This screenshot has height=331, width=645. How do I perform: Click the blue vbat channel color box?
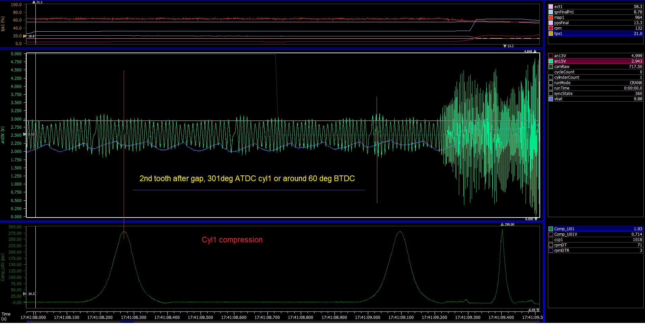click(551, 99)
